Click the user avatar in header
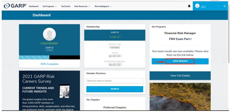The height and width of the screenshot is (112, 232). [x=197, y=6]
